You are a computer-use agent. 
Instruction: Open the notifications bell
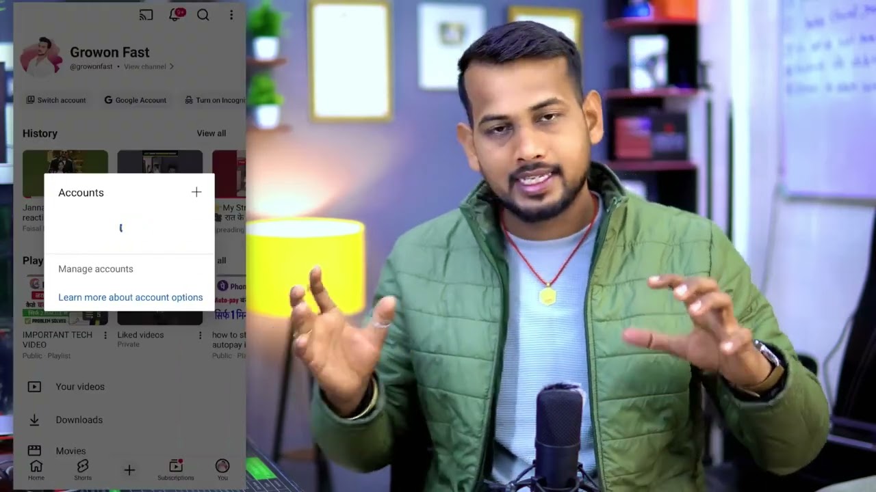coord(176,14)
